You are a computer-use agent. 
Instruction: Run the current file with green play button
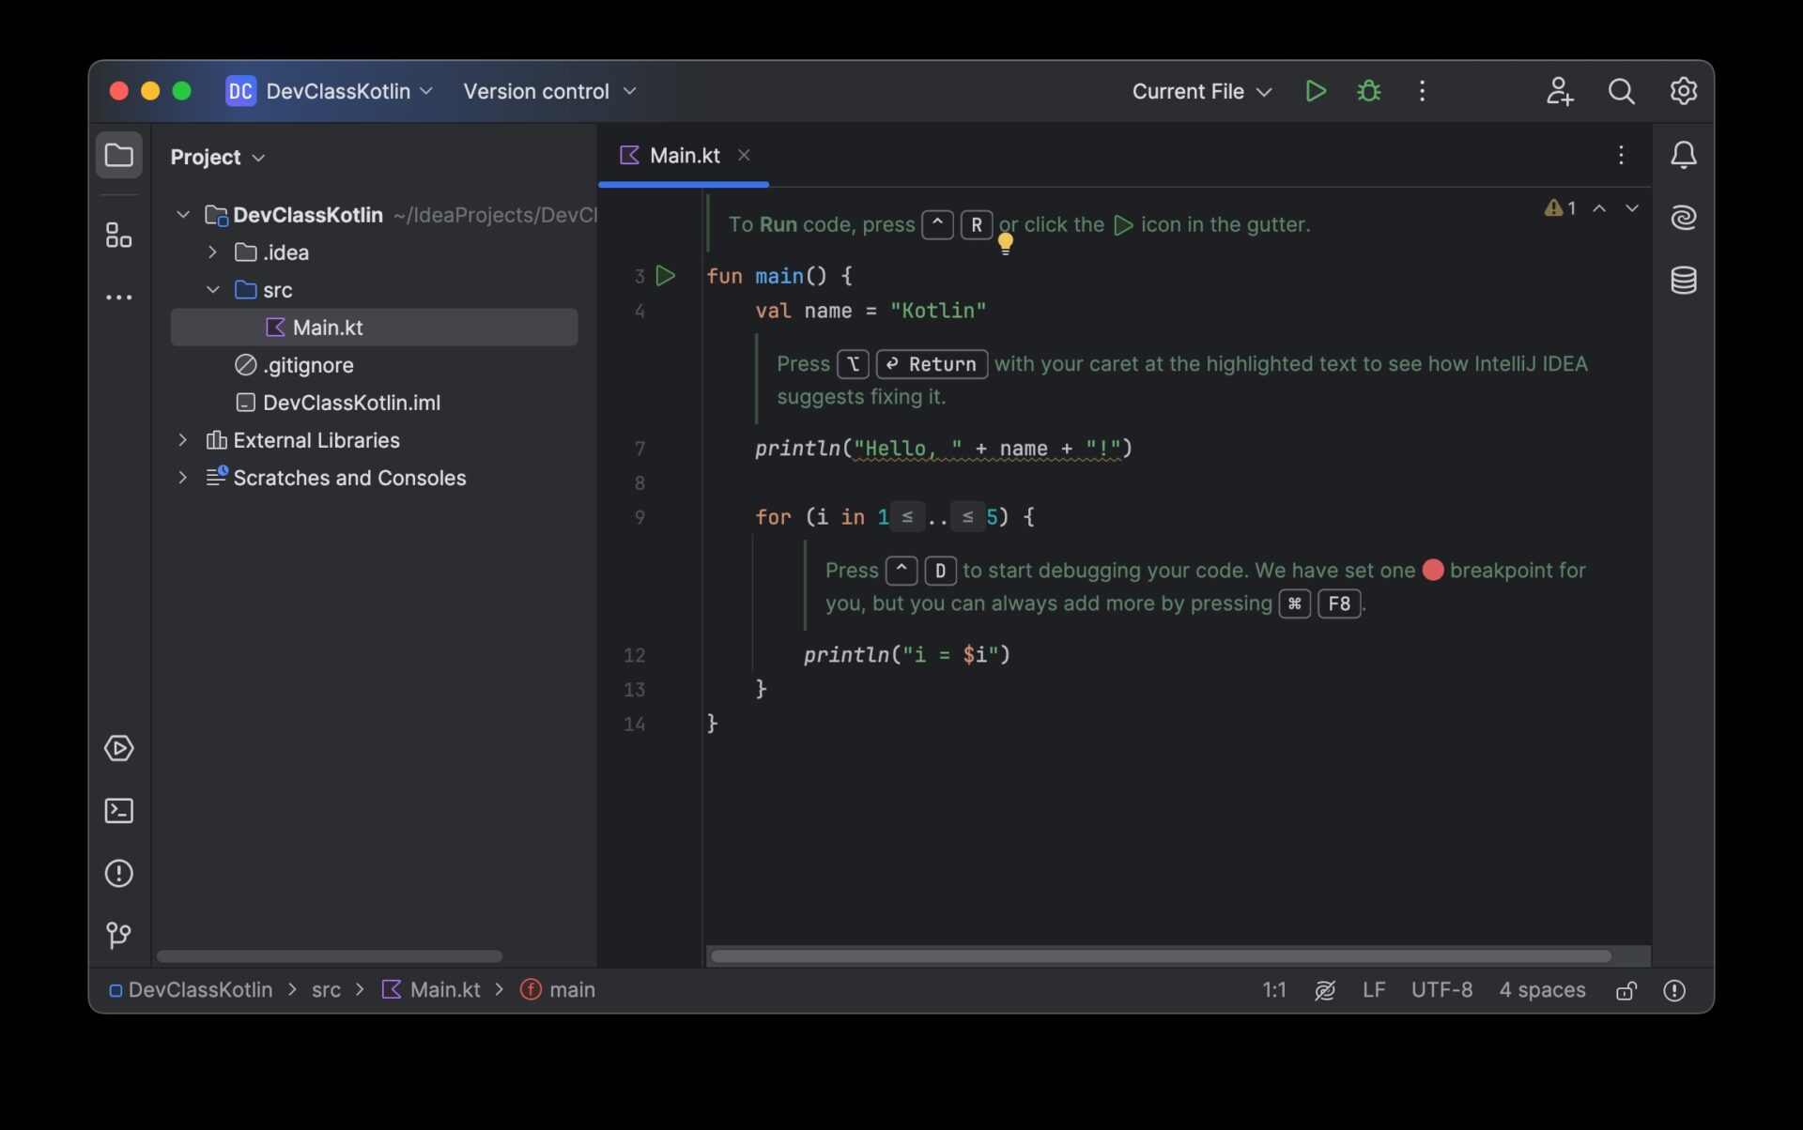(x=1315, y=91)
